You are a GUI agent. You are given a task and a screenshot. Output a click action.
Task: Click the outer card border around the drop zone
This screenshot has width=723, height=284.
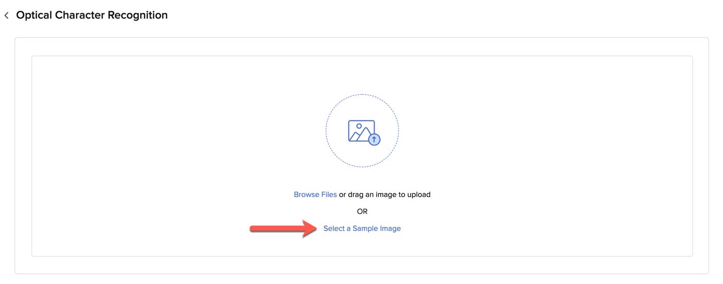point(15,154)
